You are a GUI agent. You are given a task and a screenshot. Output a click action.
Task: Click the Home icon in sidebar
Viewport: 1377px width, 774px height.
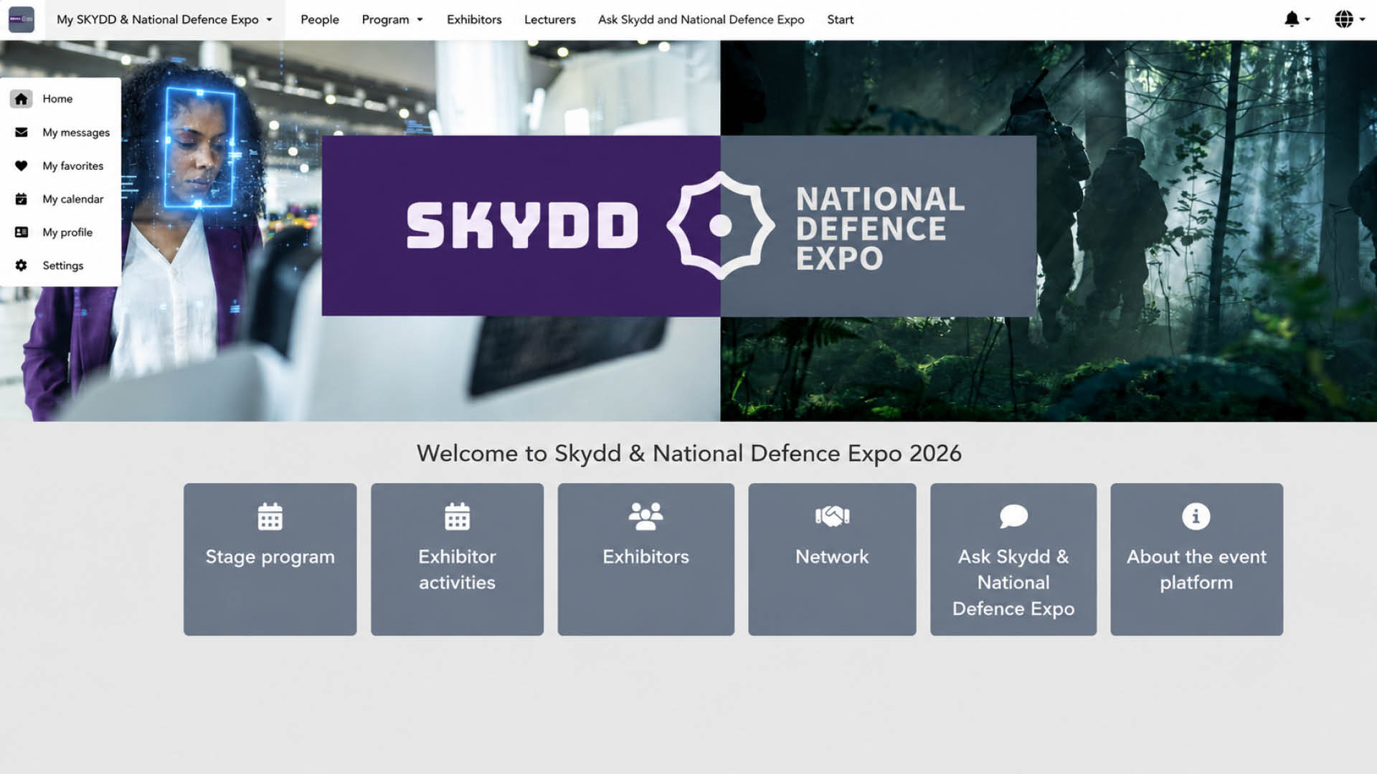click(x=21, y=99)
